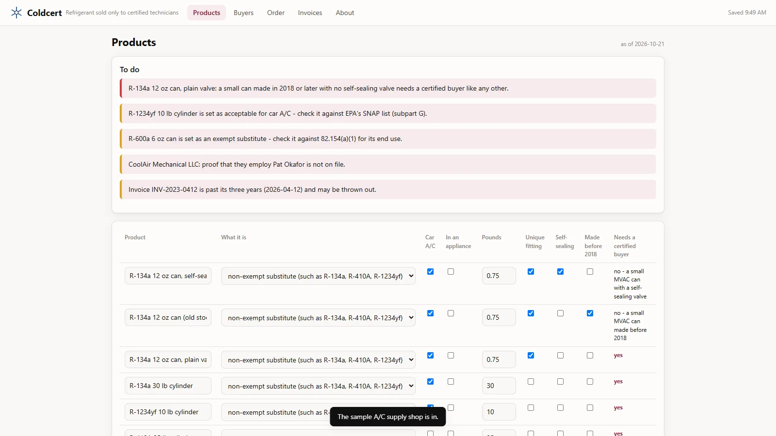The width and height of the screenshot is (776, 436).
Task: Open the Invoices tab
Action: (x=310, y=13)
